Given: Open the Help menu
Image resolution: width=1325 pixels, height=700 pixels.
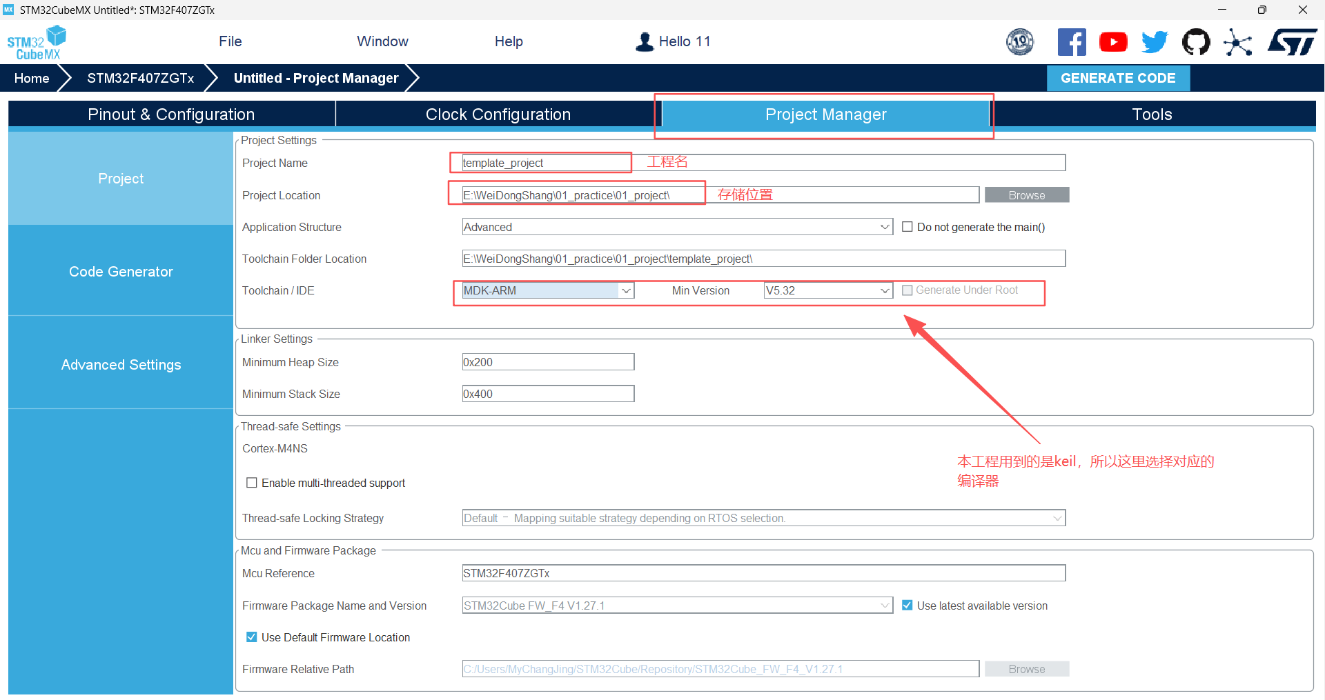Looking at the screenshot, I should 509,41.
